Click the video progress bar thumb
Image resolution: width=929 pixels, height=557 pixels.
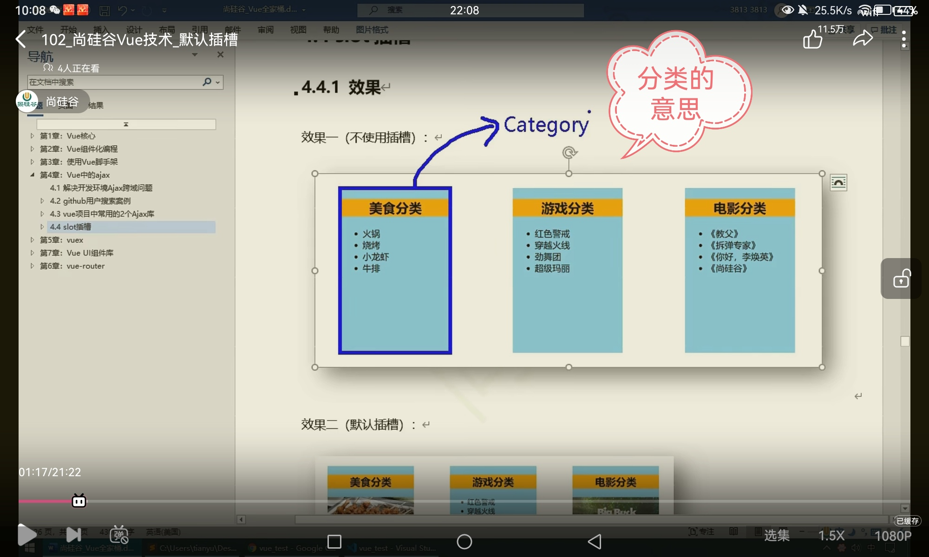pyautogui.click(x=79, y=501)
